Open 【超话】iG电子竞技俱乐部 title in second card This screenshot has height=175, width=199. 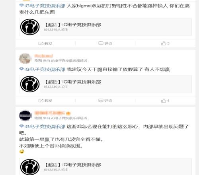[72, 82]
